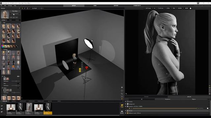Open the rainbow custom hair color picker

[x=3, y=46]
